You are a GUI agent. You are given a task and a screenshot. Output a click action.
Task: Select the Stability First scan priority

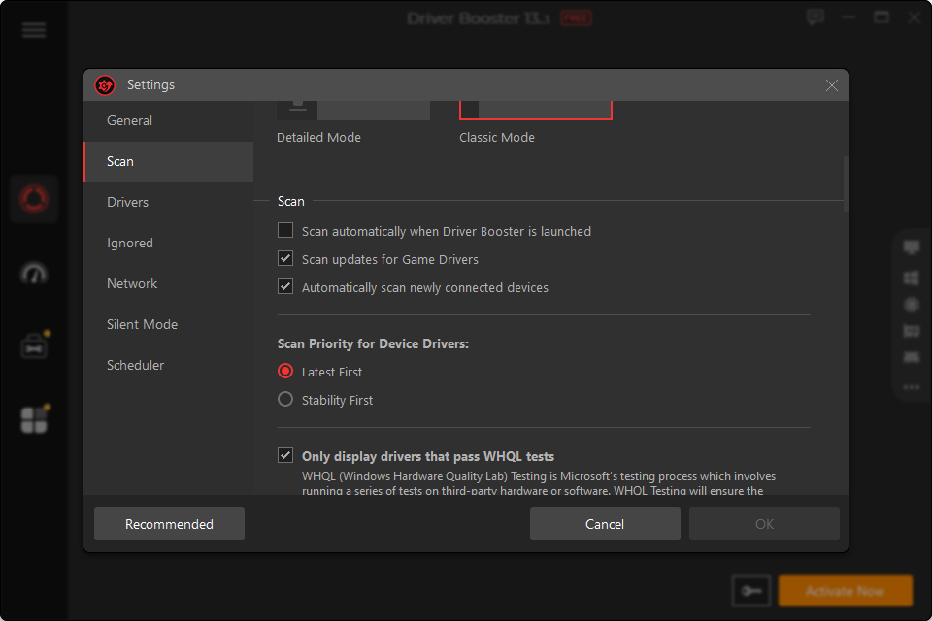(x=285, y=400)
